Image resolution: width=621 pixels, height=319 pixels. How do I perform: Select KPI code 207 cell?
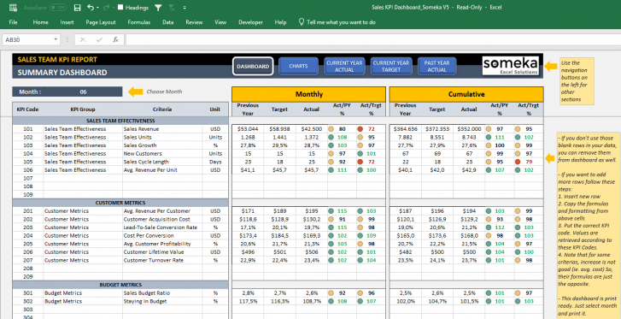click(x=27, y=260)
